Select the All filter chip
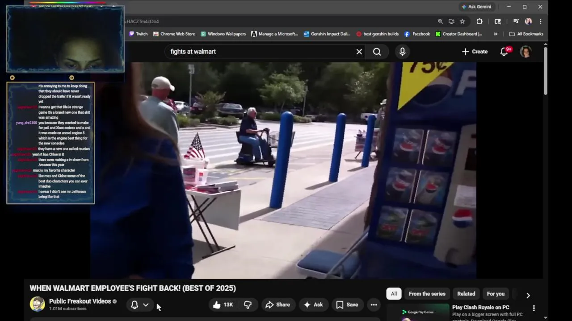 tap(394, 294)
